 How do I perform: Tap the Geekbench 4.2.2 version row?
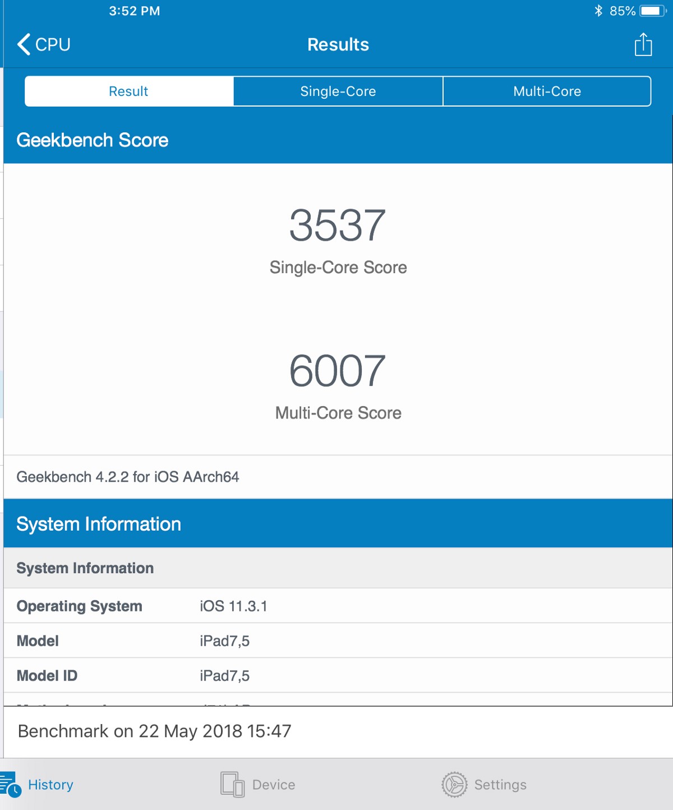(x=338, y=477)
